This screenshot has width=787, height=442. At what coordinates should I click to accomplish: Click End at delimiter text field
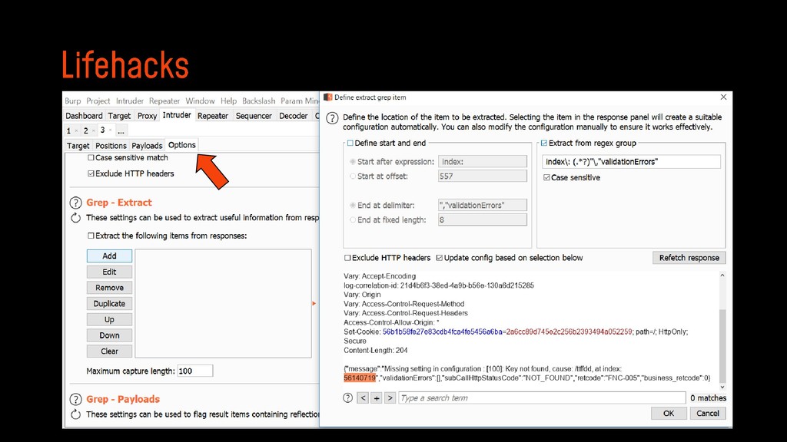coord(483,206)
